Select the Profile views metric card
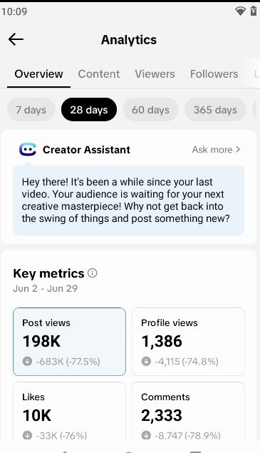This screenshot has width=260, height=453. tap(188, 342)
